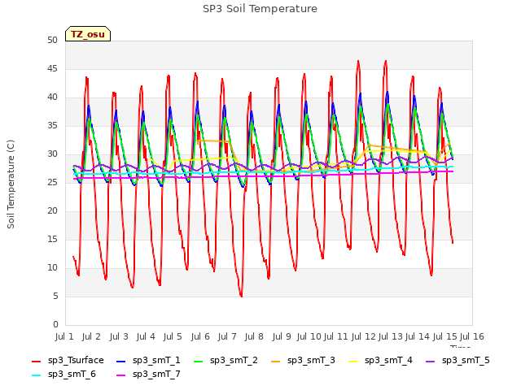This screenshot has width=521, height=390.
Task: Toggle the sp3_smT_2 legend entry
Action: 225,361
